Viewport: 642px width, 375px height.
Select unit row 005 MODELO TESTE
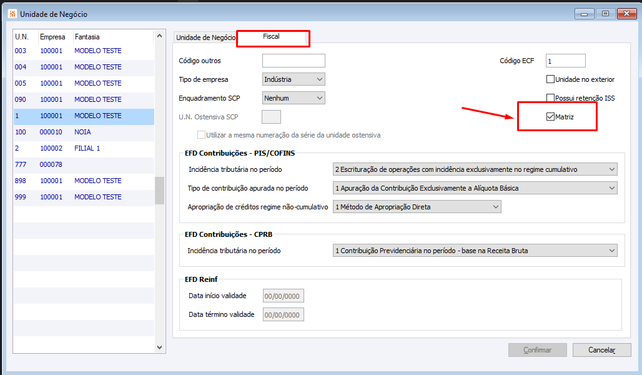pos(84,83)
